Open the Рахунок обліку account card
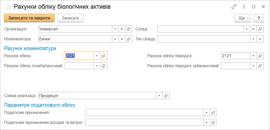The width and height of the screenshot is (270, 130). click(103, 56)
